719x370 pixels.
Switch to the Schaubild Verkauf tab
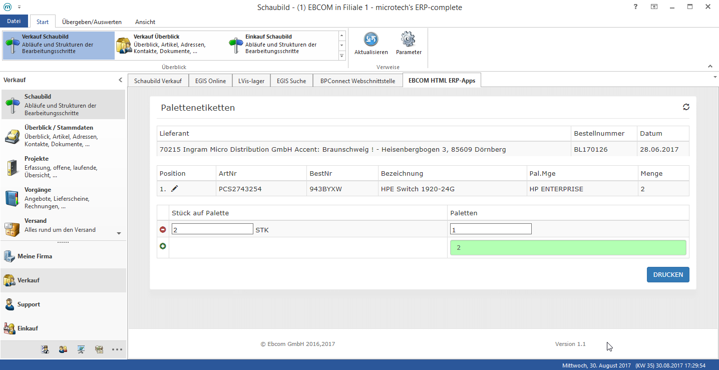(158, 81)
